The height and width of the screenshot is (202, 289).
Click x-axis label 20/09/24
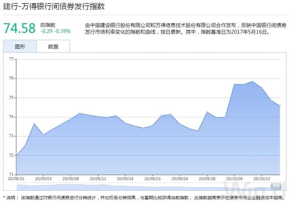point(180,179)
